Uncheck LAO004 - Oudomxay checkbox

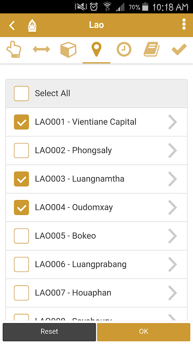(21, 208)
